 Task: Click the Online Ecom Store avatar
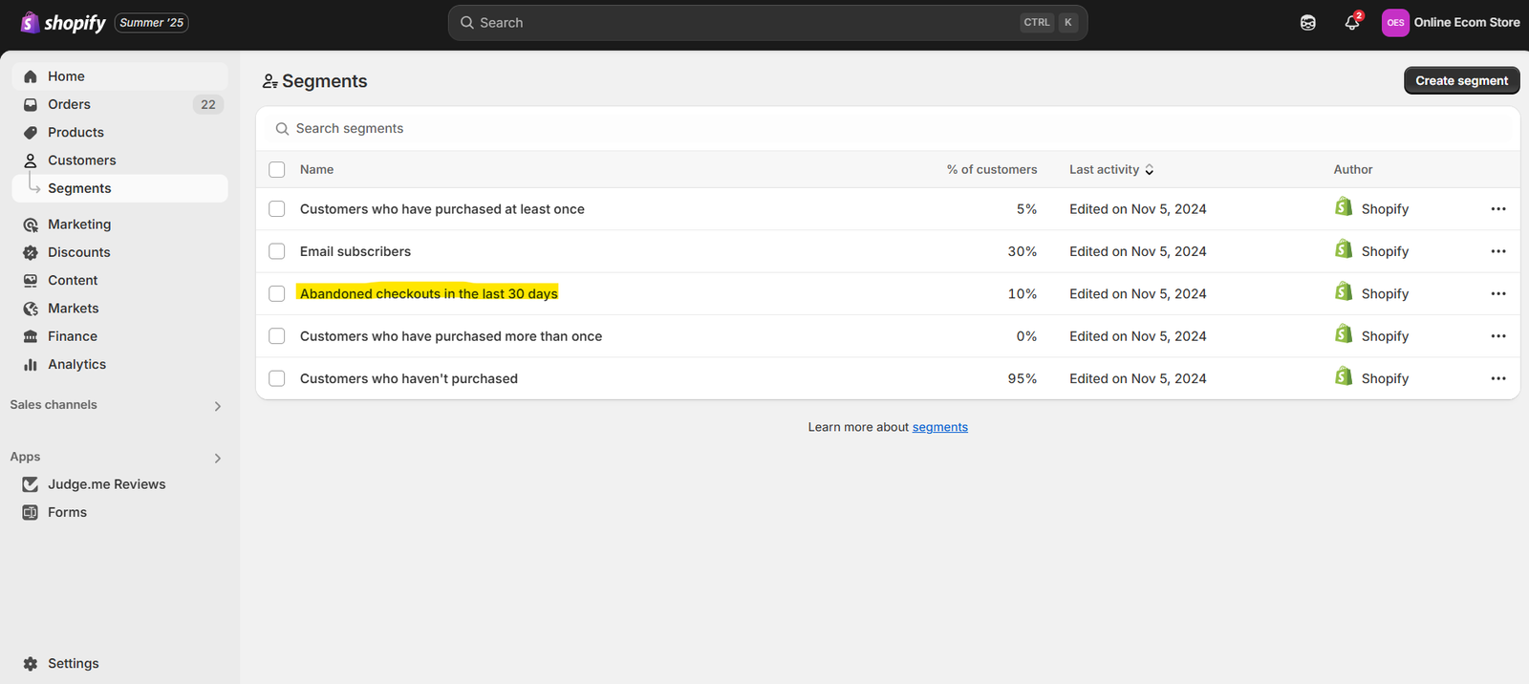[x=1395, y=23]
